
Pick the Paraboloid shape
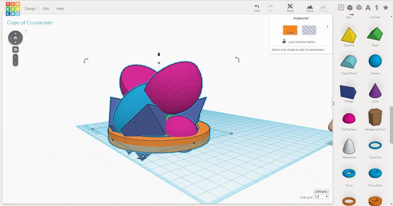click(x=348, y=149)
